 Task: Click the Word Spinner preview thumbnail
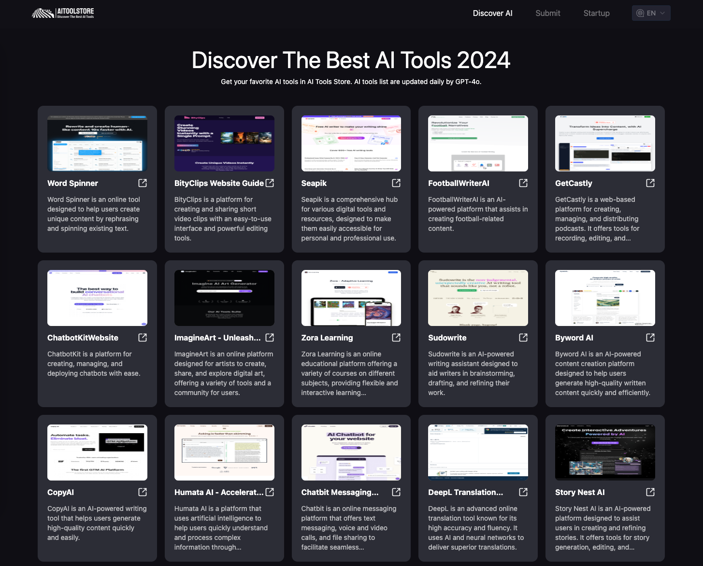[97, 143]
